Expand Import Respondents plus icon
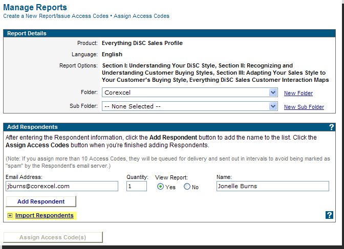Screen dimensions: 344x249 point(10,216)
